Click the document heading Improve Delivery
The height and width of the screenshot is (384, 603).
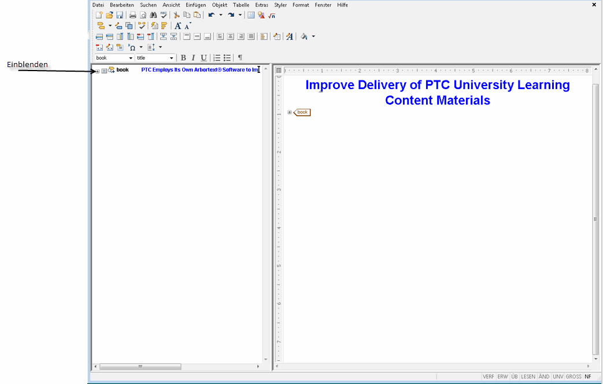pos(438,93)
